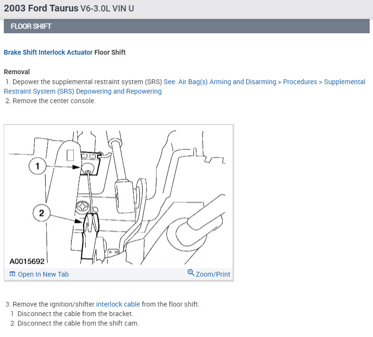Click the magnifier zoom icon
The width and height of the screenshot is (373, 337).
(x=191, y=273)
